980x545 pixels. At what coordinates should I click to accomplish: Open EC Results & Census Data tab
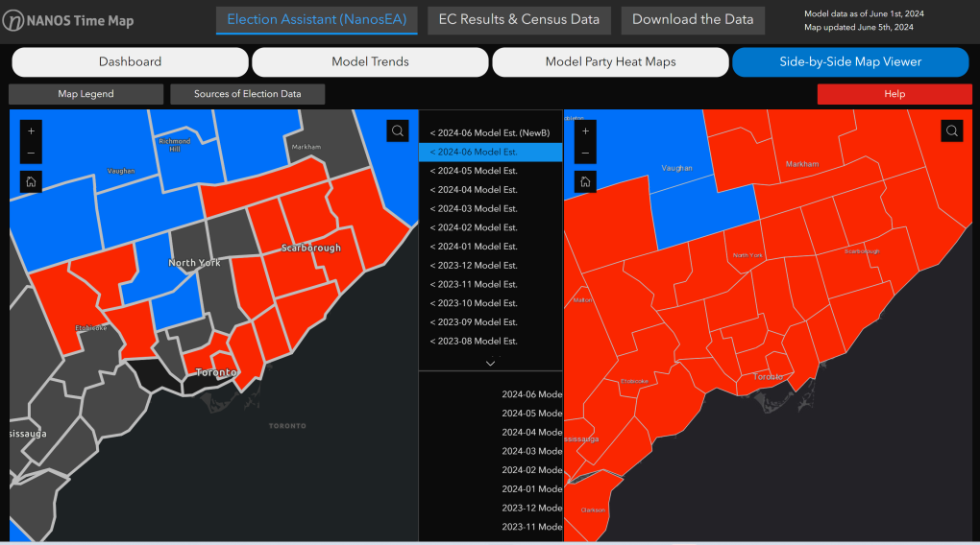(519, 20)
